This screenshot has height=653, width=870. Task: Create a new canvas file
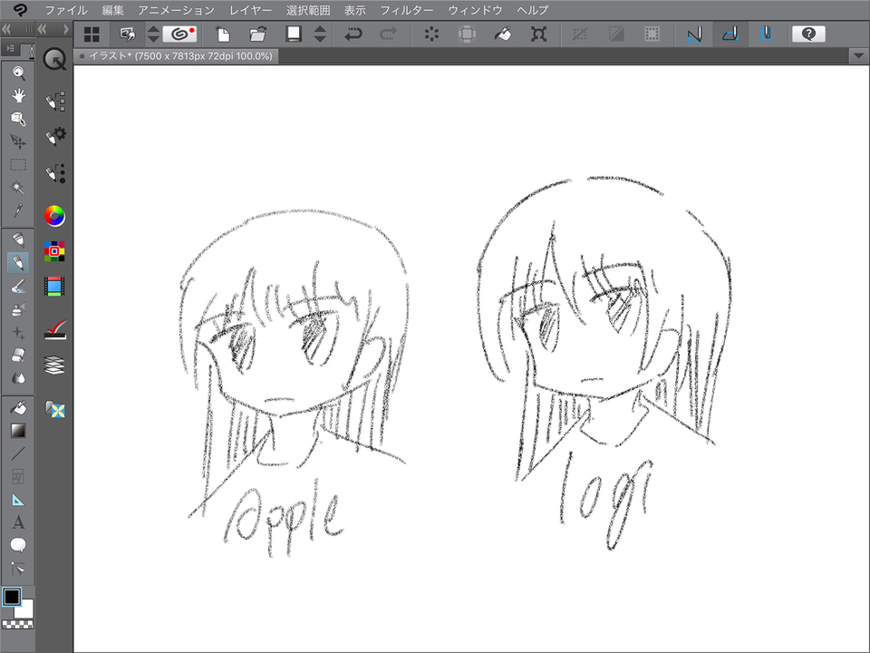(223, 34)
